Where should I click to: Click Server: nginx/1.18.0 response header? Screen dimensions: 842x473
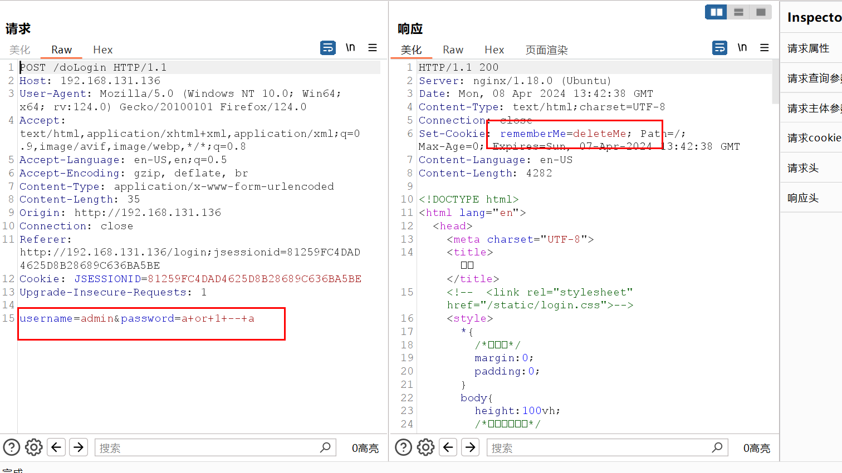click(515, 81)
